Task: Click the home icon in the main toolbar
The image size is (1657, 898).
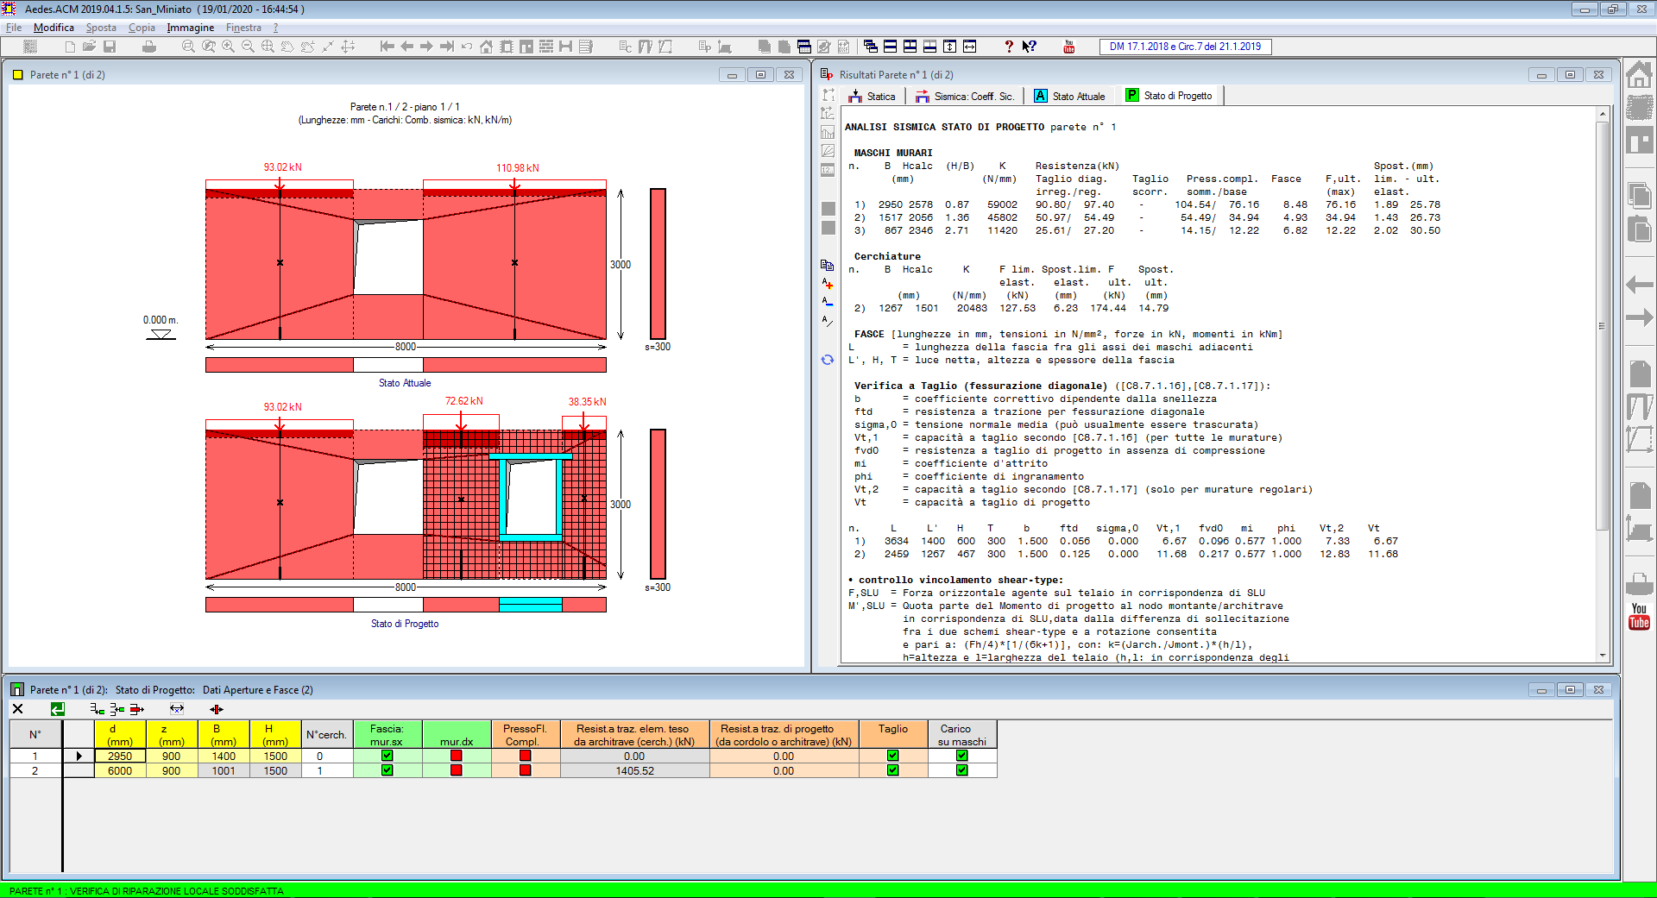Action: point(486,47)
